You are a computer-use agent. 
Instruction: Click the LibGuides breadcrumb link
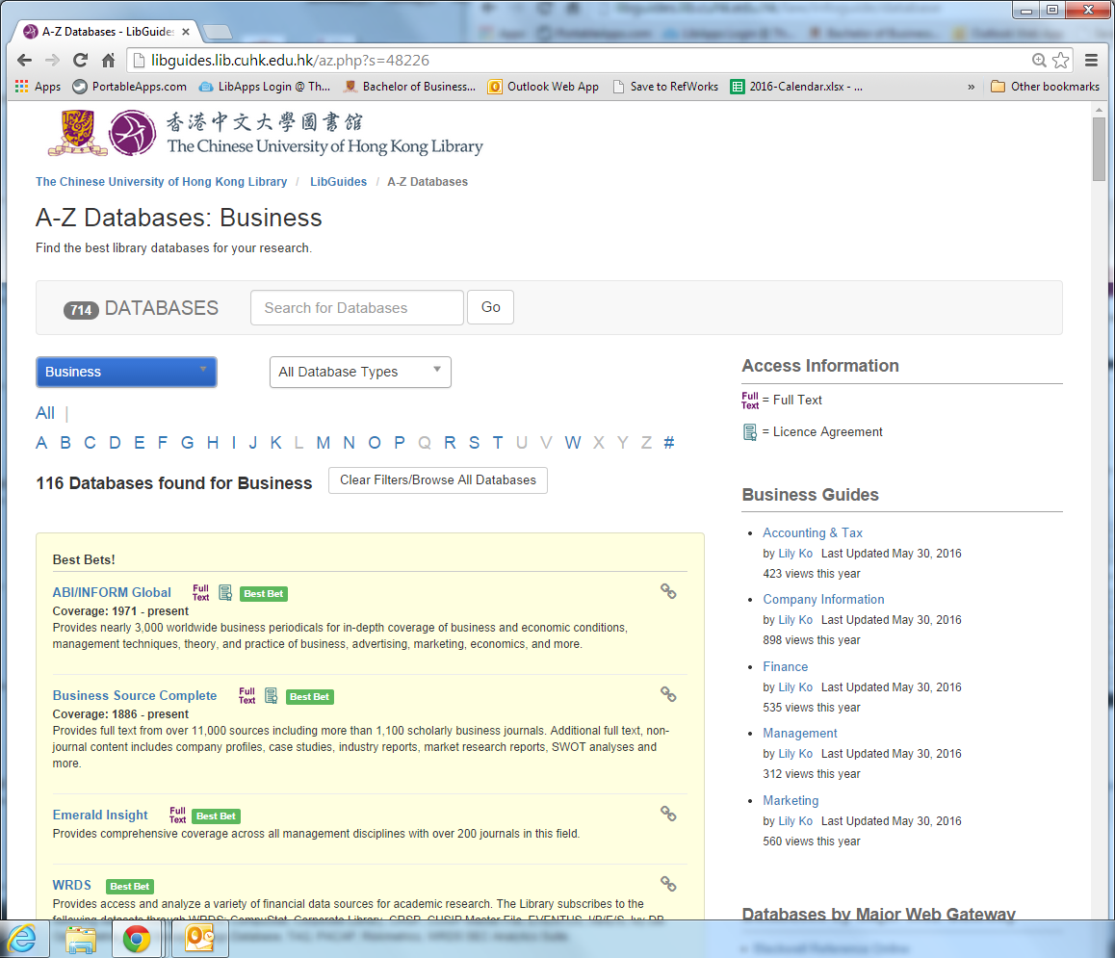[339, 182]
